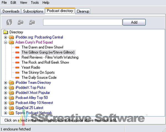Click feed icon next to Reel Reviews
166x132 pixels.
pos(17,58)
